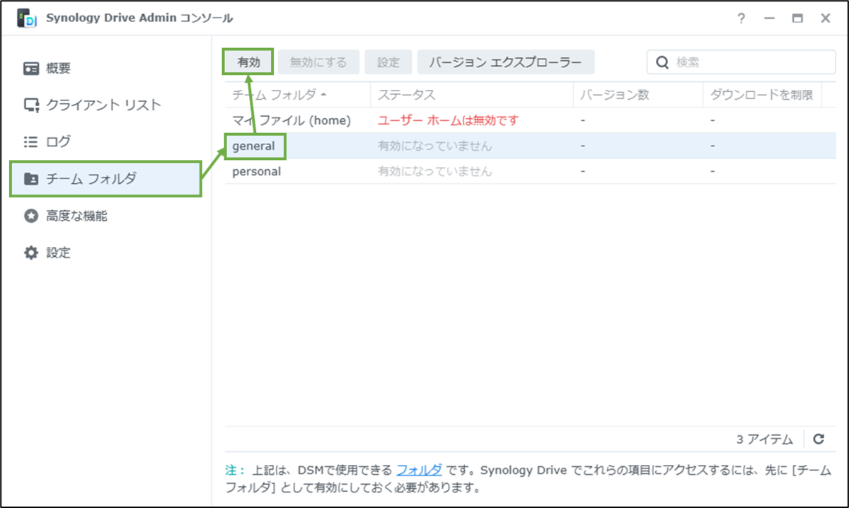Open バージョン エクスプローラー
Image resolution: width=849 pixels, height=508 pixels.
[x=506, y=62]
